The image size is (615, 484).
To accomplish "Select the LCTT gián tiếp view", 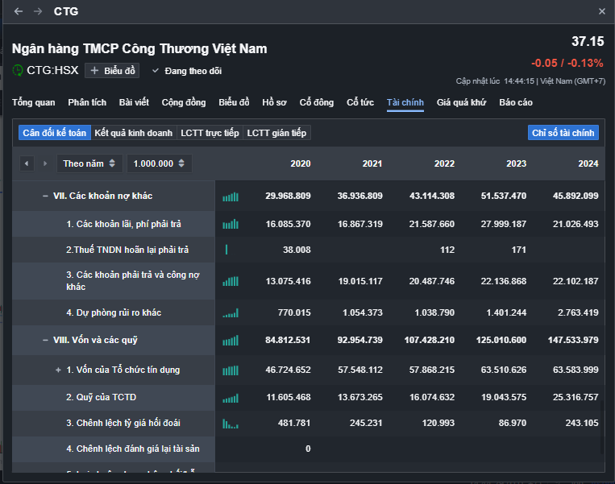I will click(276, 133).
